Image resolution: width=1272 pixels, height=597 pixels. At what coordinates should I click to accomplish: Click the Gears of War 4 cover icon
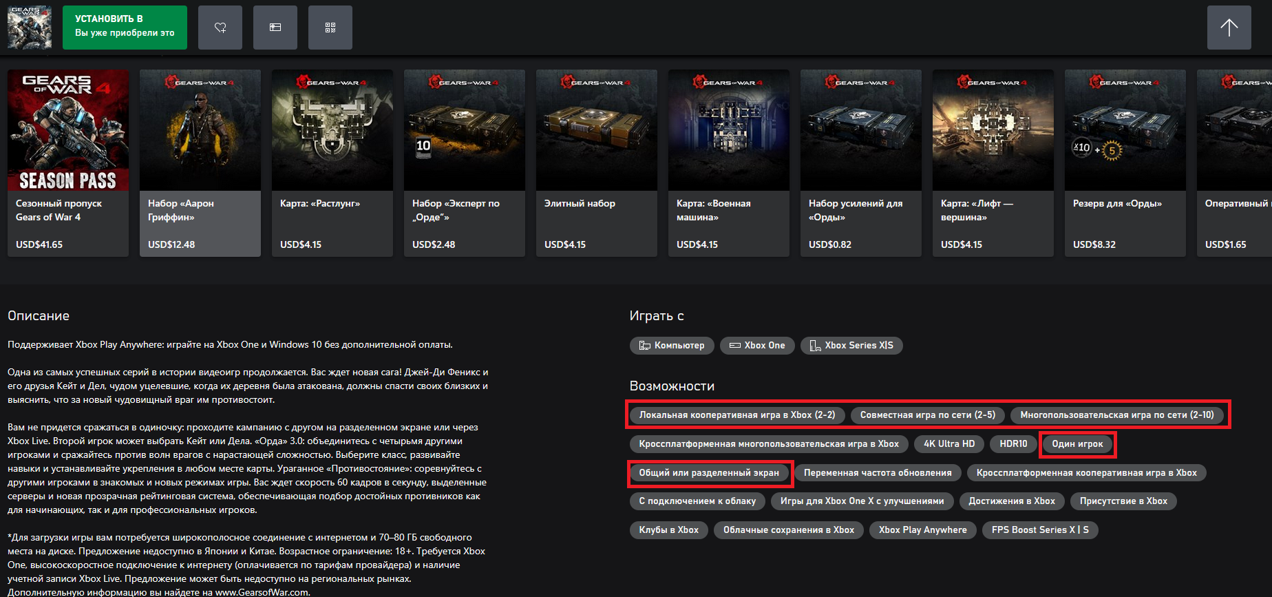tap(30, 28)
